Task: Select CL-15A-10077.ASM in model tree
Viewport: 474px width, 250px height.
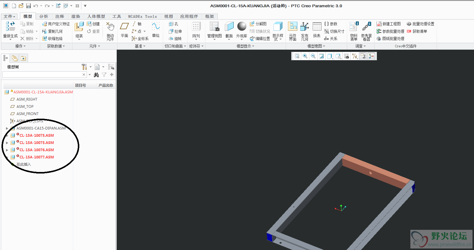Action: tap(36, 157)
